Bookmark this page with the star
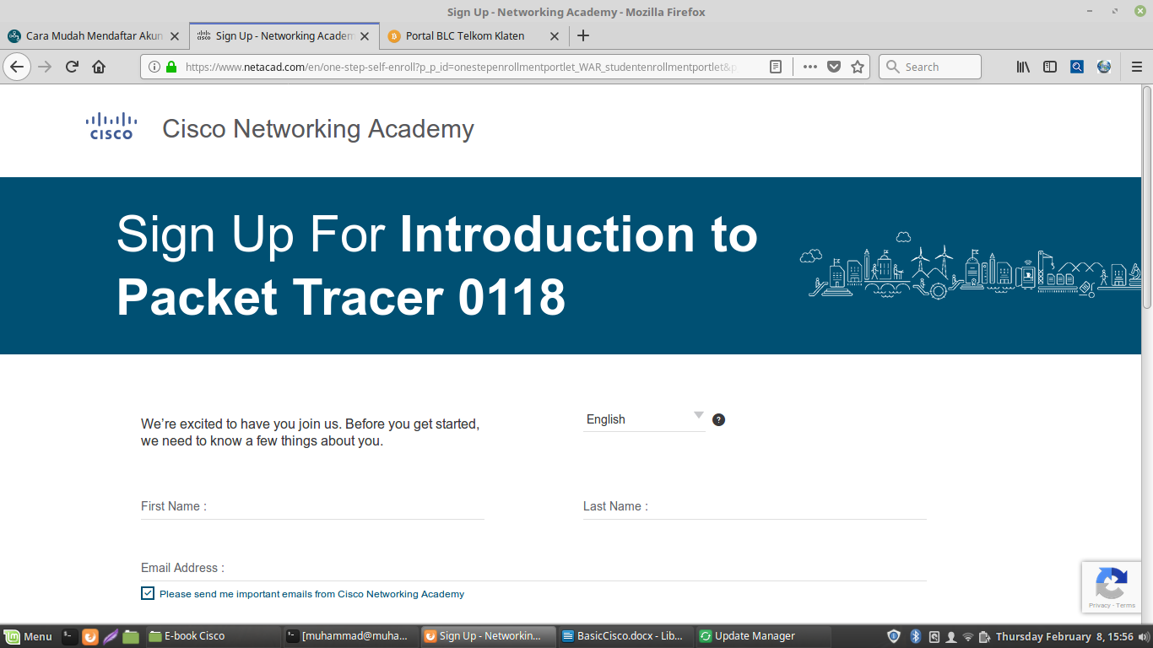 pyautogui.click(x=858, y=67)
